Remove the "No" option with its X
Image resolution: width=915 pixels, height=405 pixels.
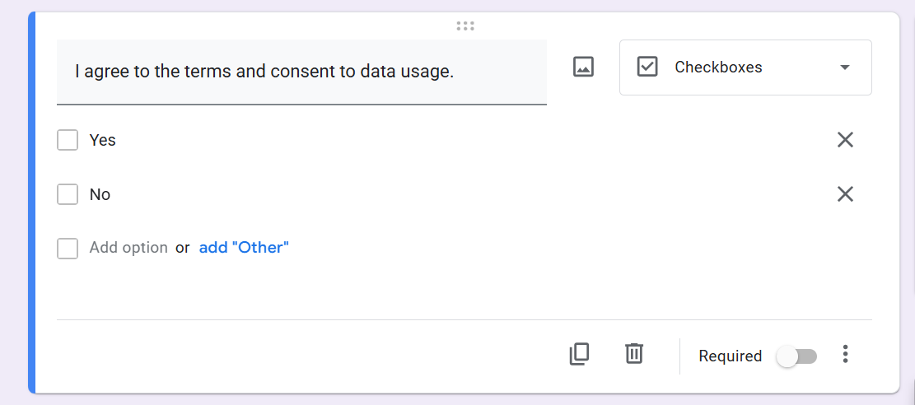(x=845, y=194)
